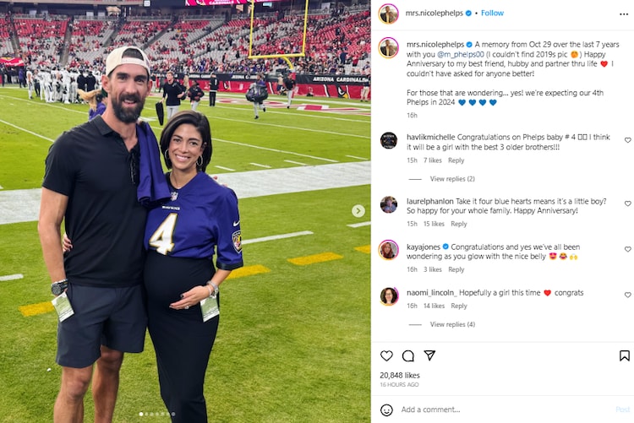
Task: Follow mrs.nicolephelps
Action: [492, 13]
